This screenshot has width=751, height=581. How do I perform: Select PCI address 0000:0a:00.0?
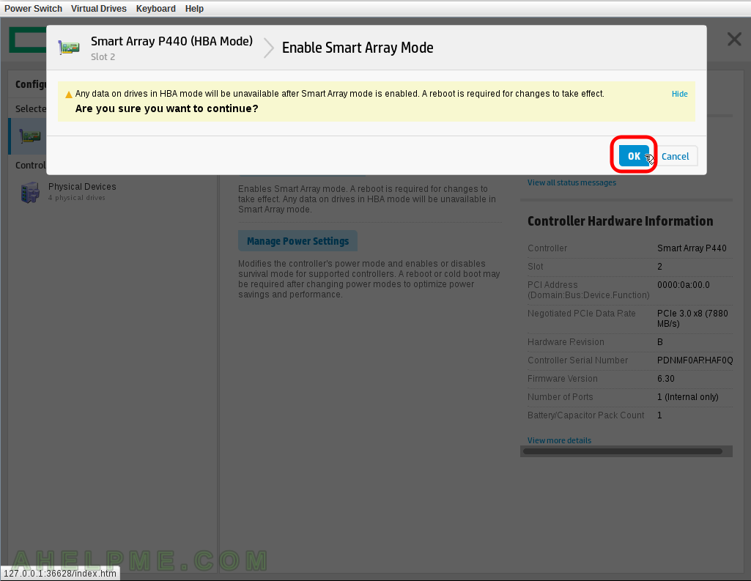(x=683, y=284)
